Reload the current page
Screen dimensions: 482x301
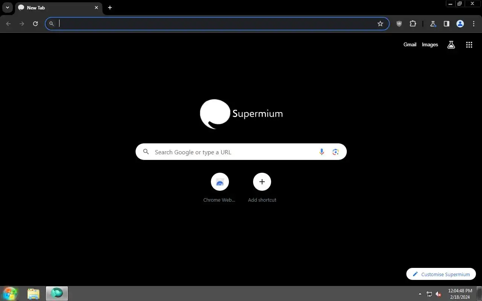point(35,24)
